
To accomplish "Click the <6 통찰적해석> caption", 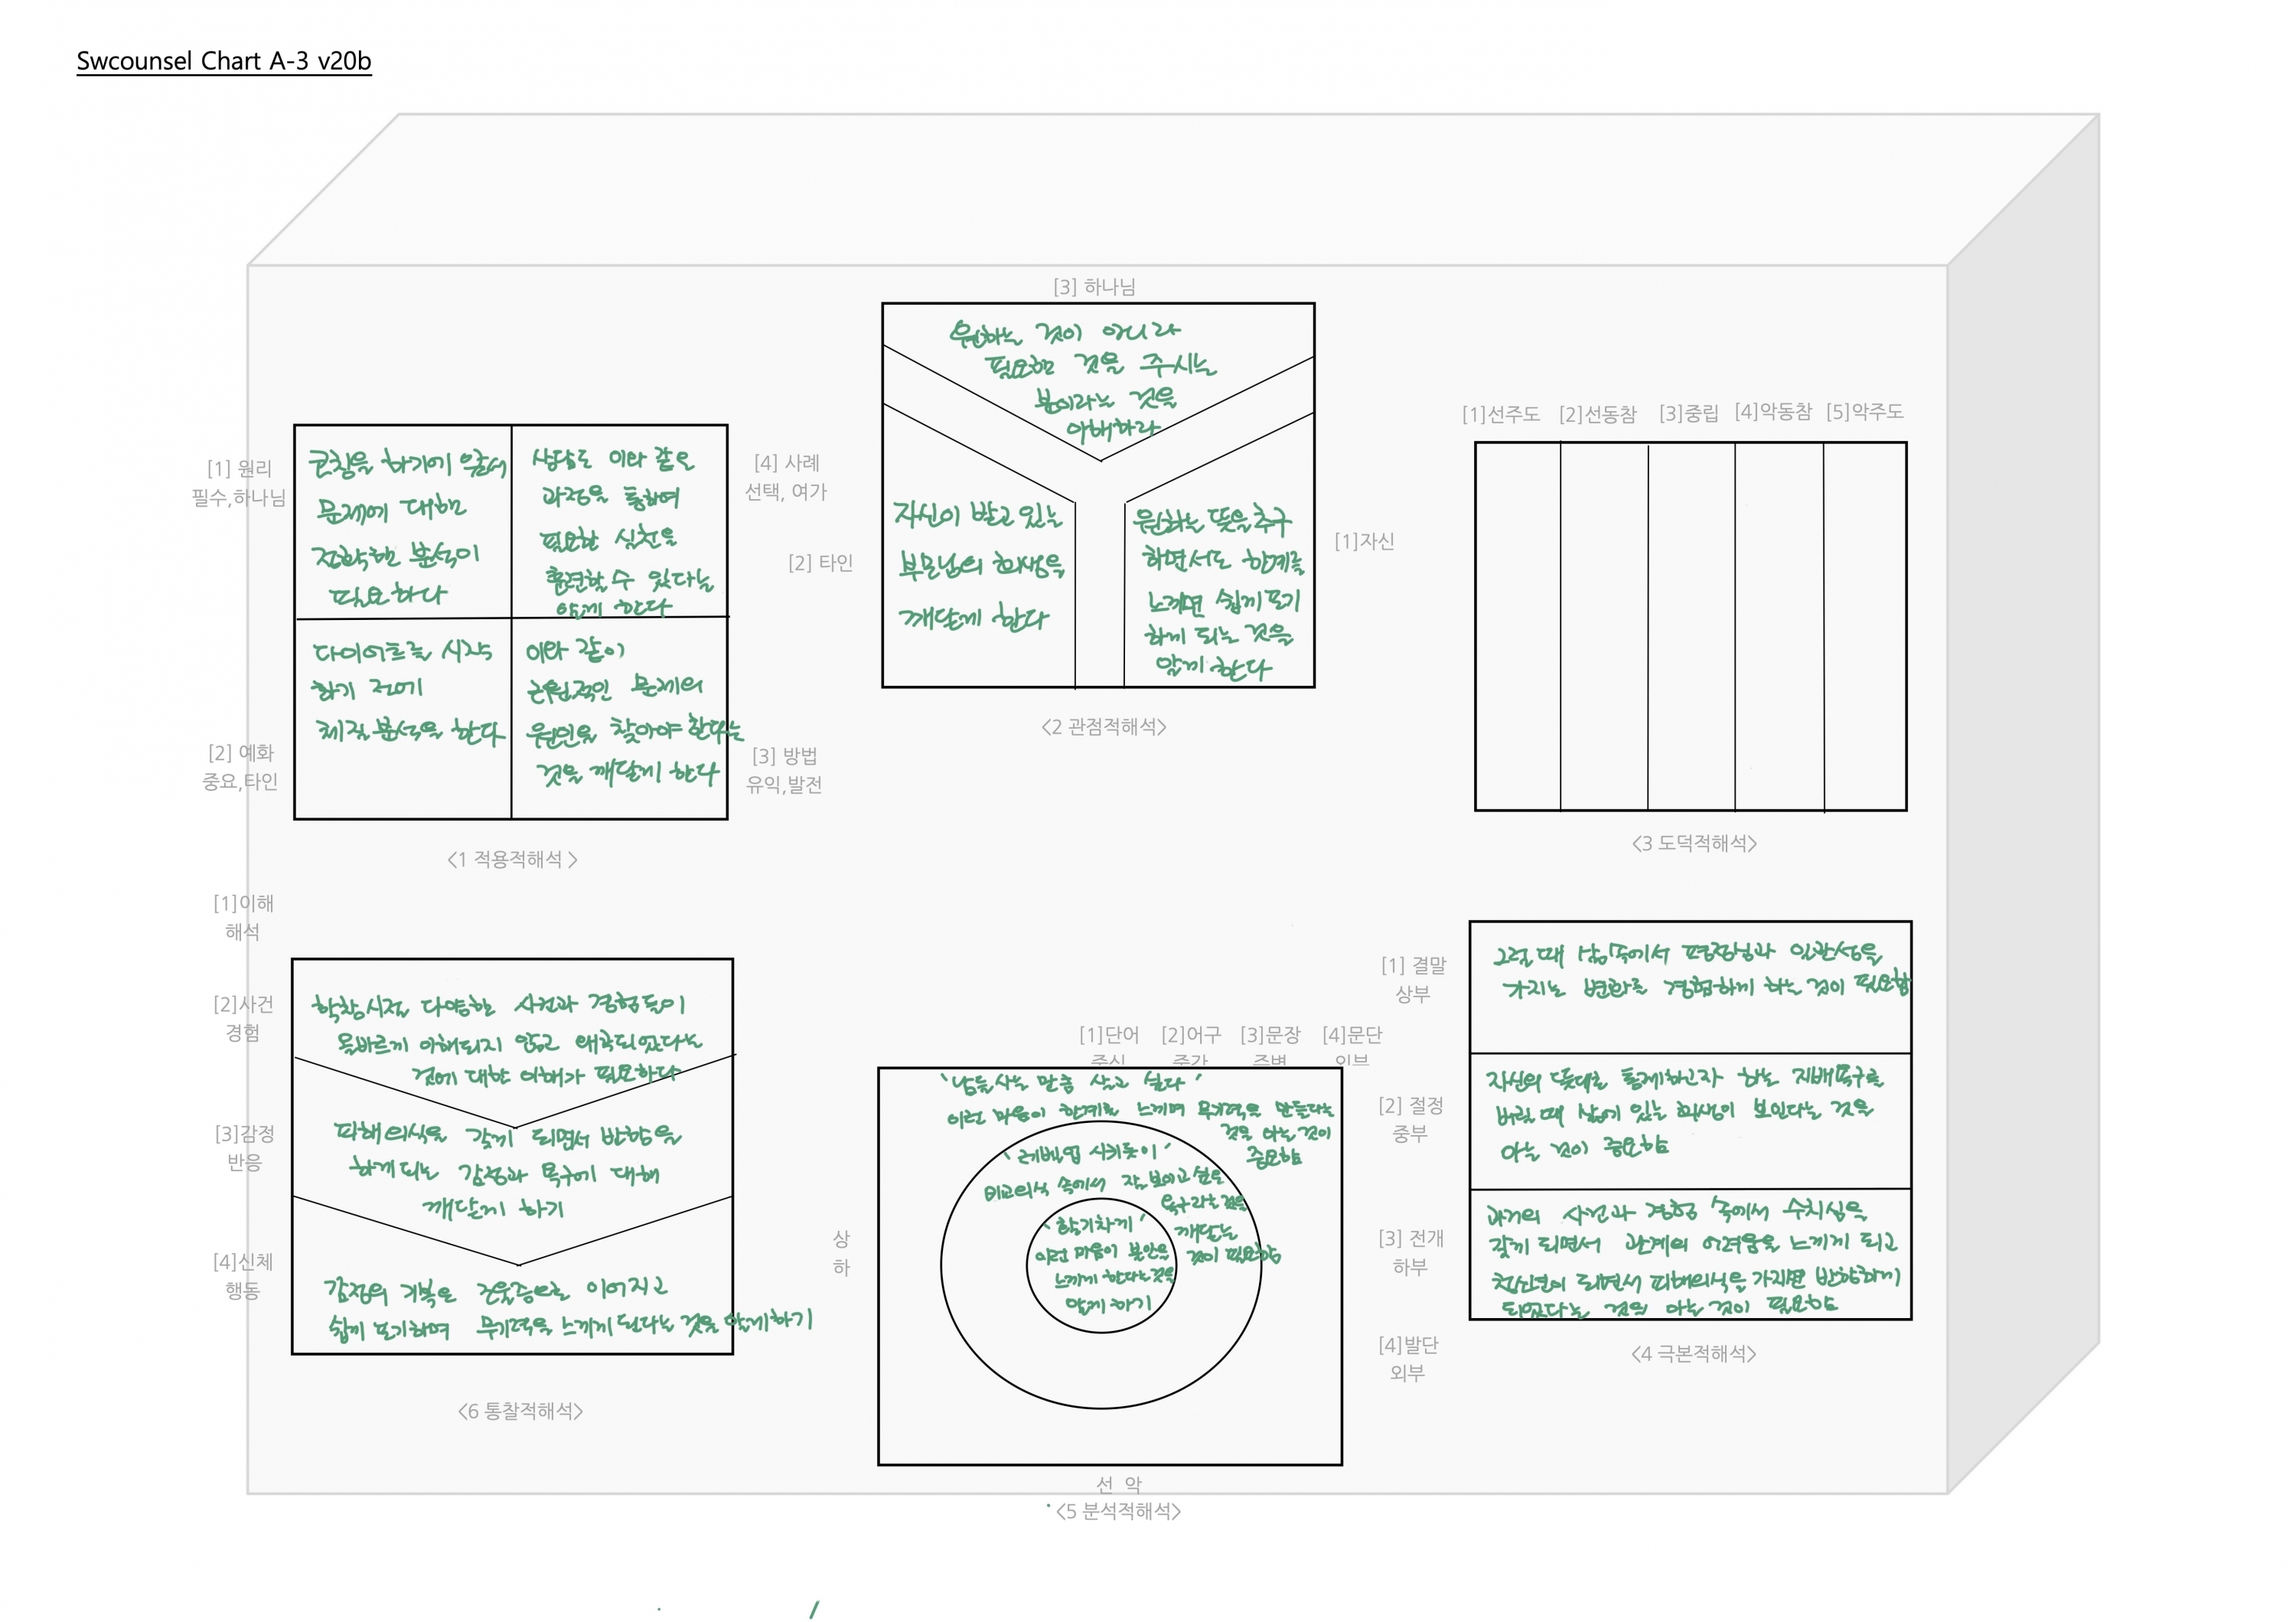I will (x=520, y=1411).
